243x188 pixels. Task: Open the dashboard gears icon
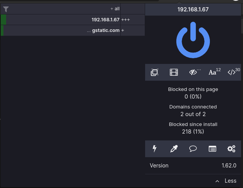click(x=232, y=149)
